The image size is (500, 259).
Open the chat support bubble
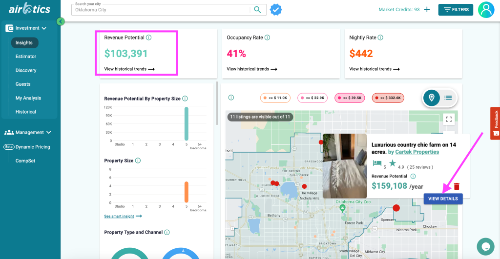(x=486, y=247)
